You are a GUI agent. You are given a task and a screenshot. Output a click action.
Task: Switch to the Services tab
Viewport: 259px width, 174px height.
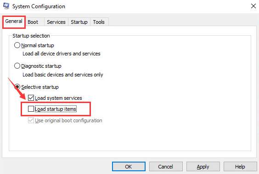coord(56,22)
